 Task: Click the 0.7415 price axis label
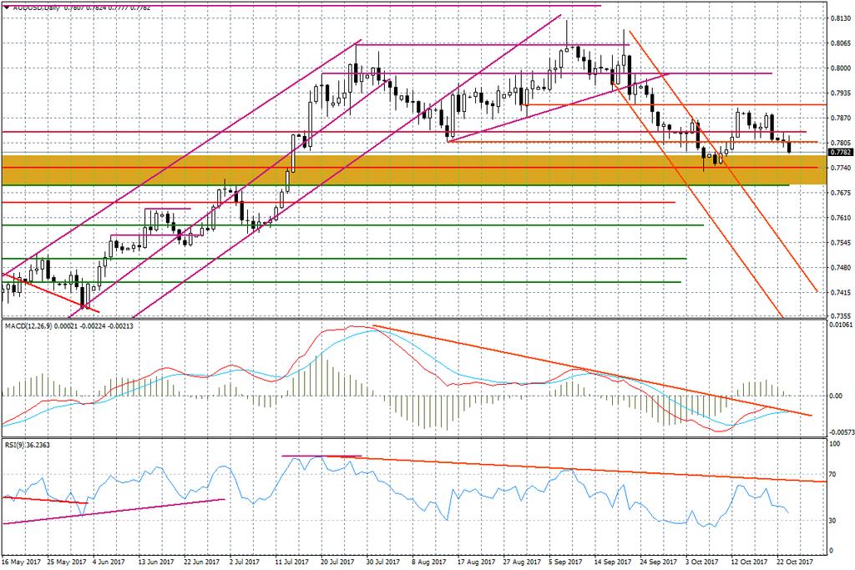(x=840, y=293)
